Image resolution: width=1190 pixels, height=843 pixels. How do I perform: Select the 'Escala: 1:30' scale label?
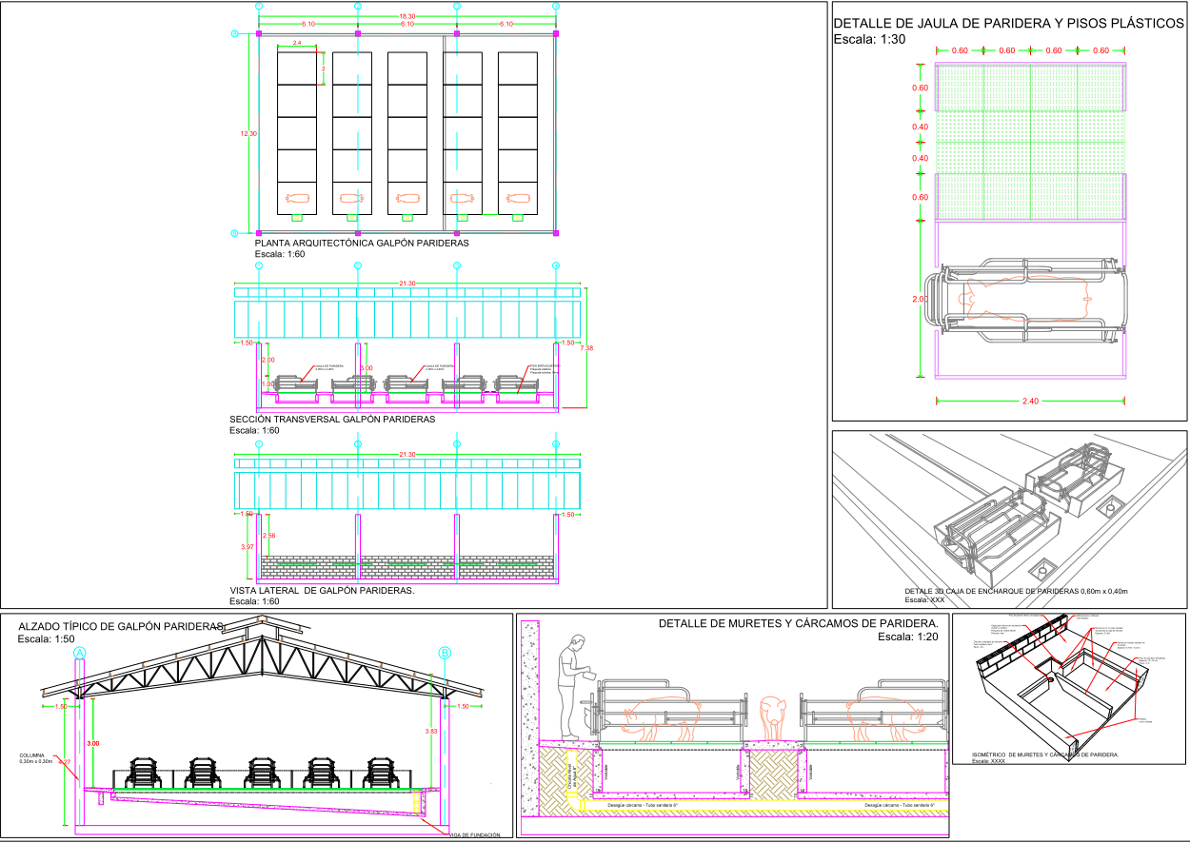coord(869,40)
